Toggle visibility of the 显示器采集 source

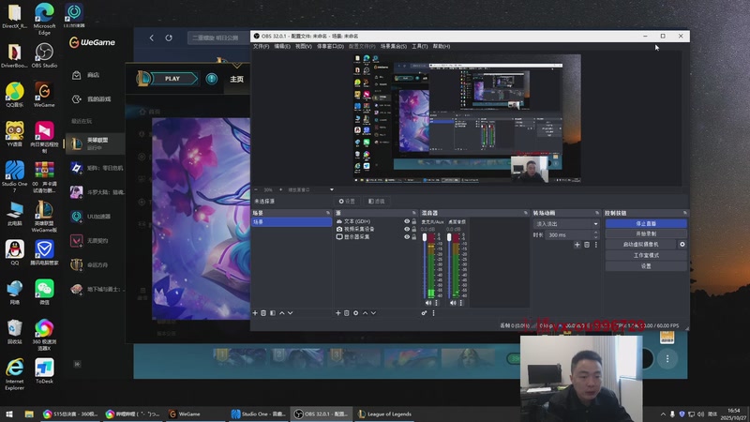tap(407, 237)
